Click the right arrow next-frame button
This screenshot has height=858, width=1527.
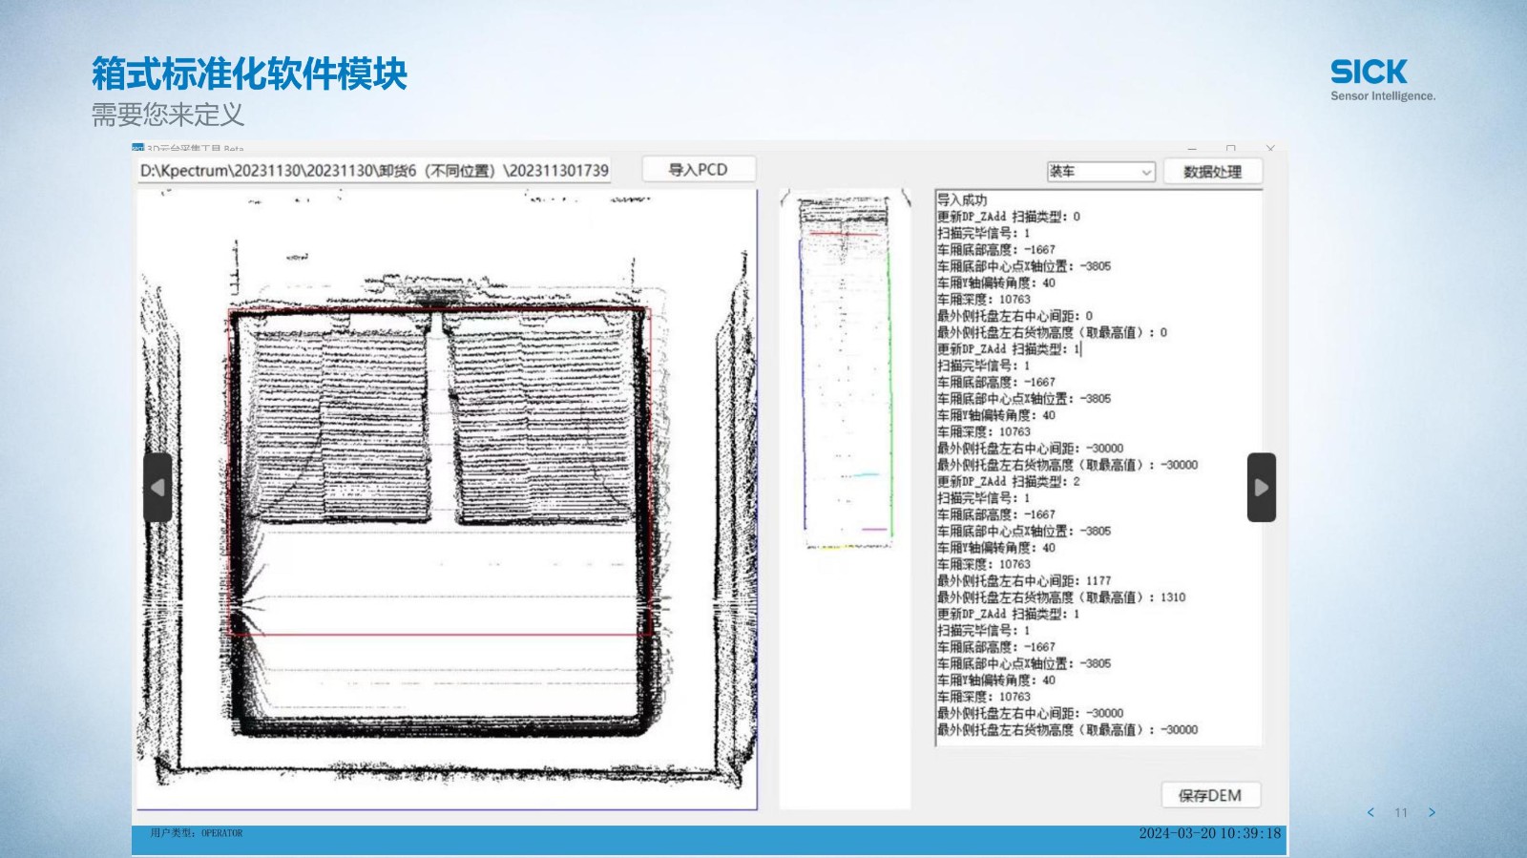click(1261, 488)
